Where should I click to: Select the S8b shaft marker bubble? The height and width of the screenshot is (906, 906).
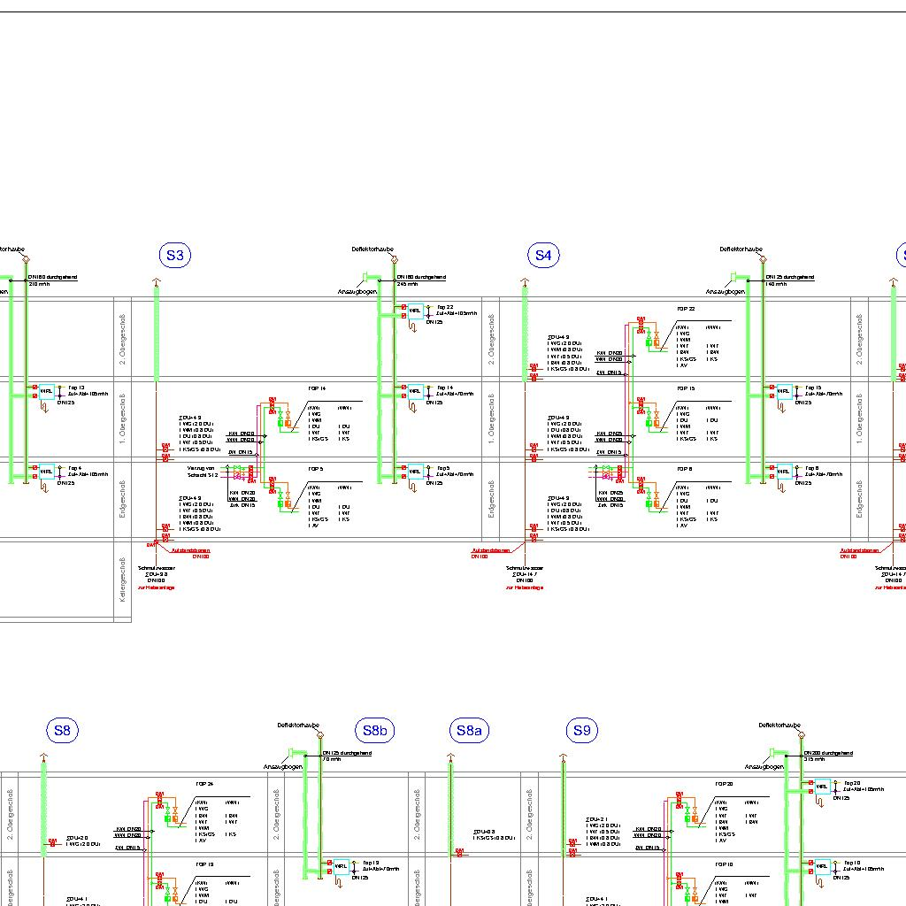pyautogui.click(x=374, y=731)
